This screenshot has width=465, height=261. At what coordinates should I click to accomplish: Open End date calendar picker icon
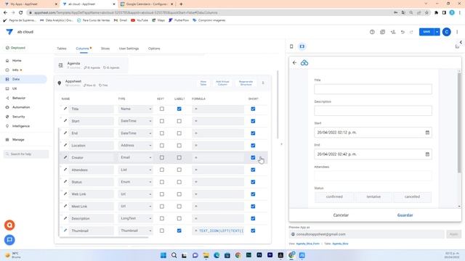pos(427,154)
